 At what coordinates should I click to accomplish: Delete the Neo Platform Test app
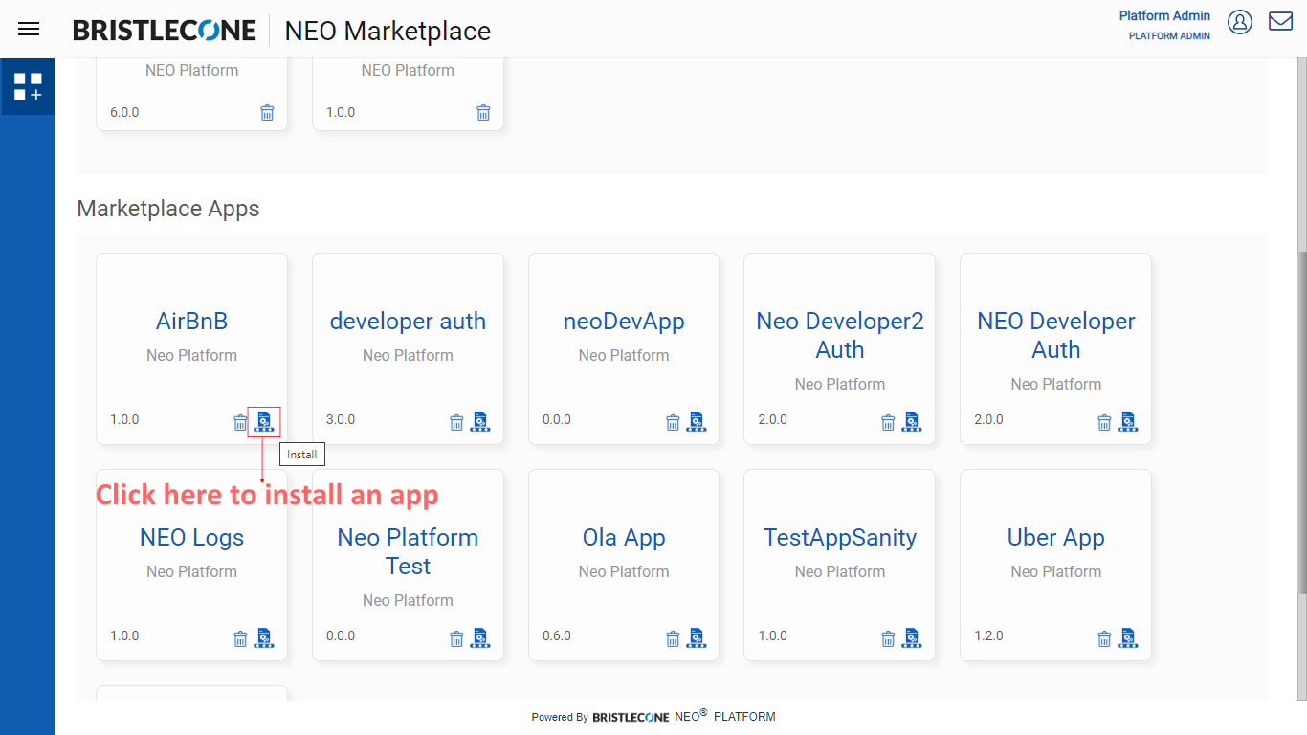pyautogui.click(x=456, y=638)
